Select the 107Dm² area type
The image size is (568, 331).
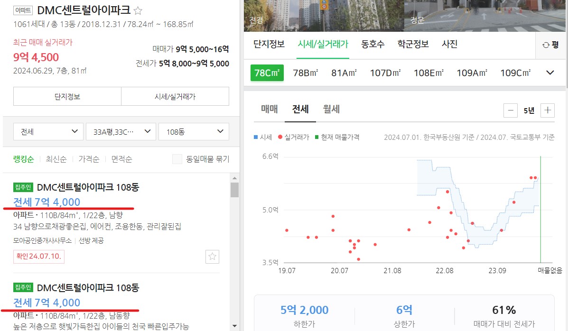385,73
